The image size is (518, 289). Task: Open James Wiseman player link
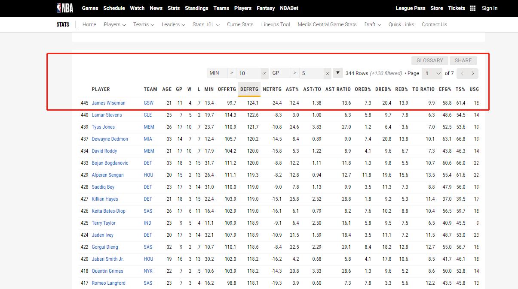point(108,103)
